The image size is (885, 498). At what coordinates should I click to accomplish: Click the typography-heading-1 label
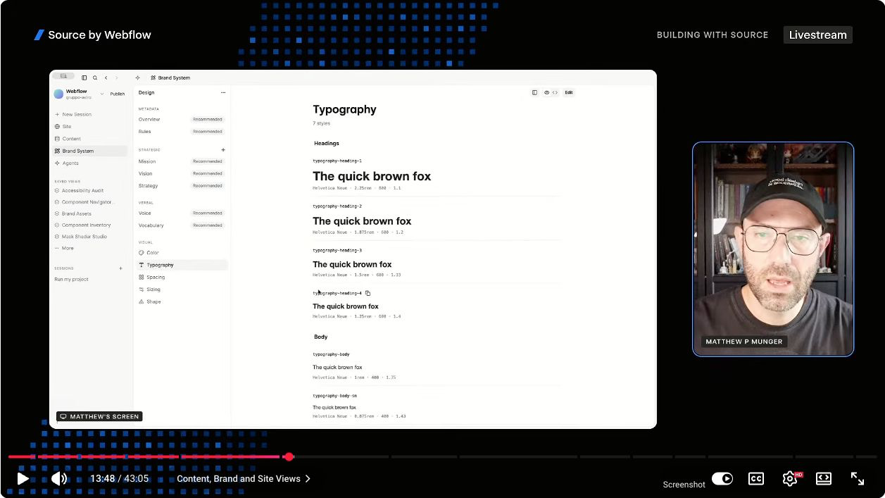click(337, 161)
